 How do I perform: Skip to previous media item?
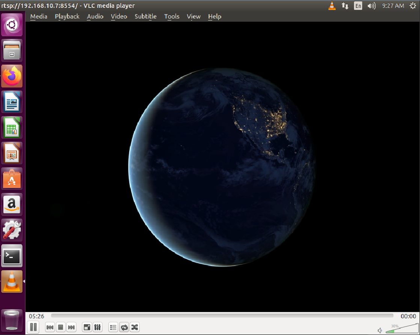50,327
